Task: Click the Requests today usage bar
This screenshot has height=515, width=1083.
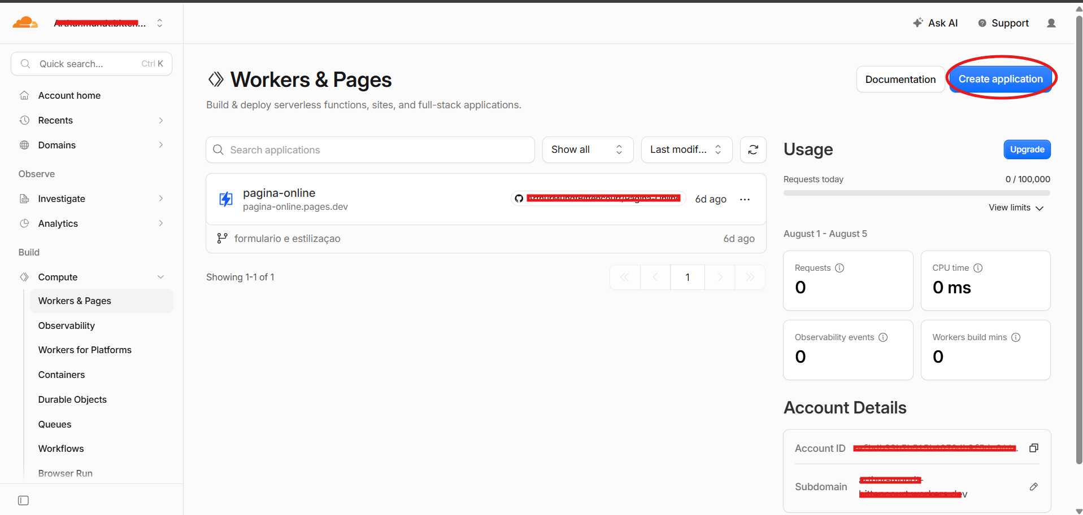Action: [x=916, y=193]
